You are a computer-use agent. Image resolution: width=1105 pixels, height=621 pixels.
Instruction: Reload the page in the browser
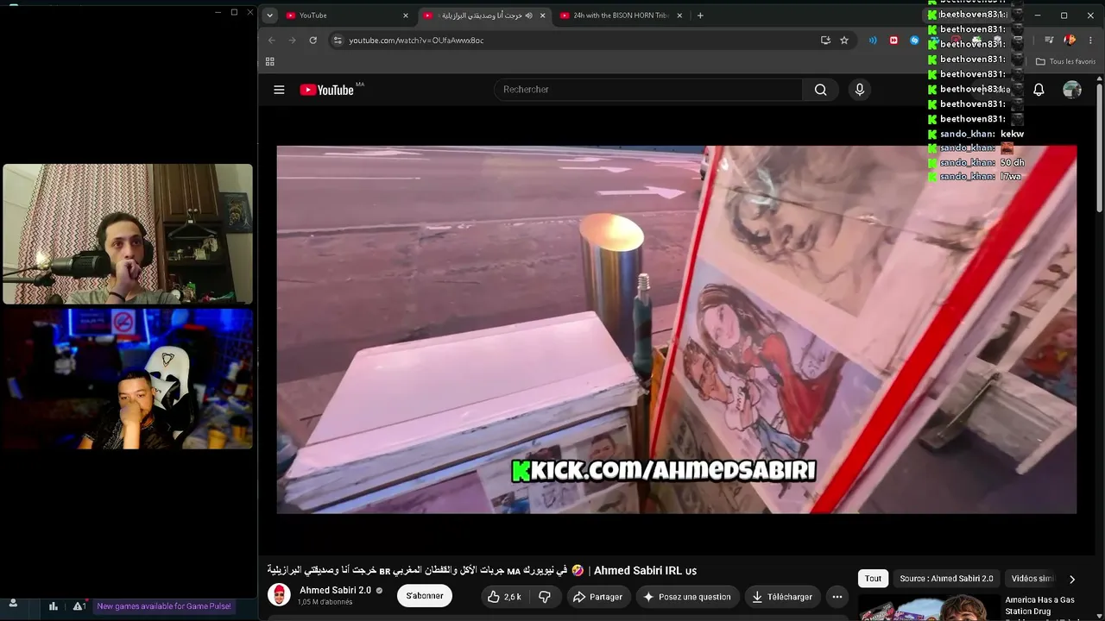coord(313,40)
